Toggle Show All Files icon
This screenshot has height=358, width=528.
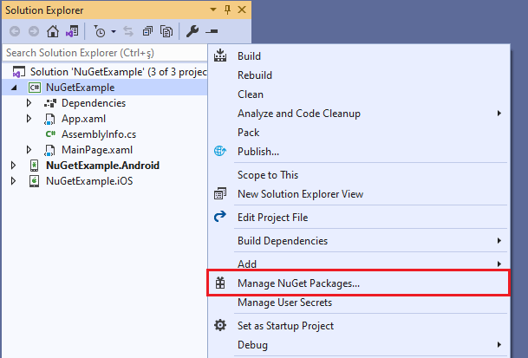click(166, 31)
